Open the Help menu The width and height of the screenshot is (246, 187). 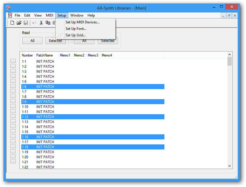(91, 15)
